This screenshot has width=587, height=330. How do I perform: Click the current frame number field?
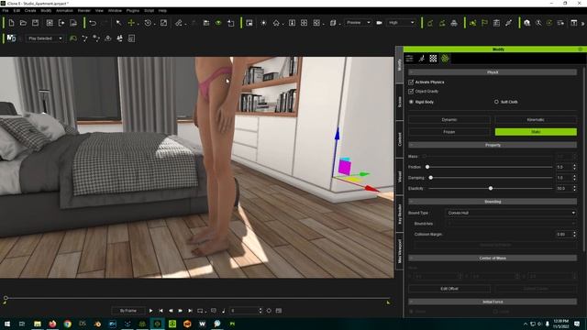(244, 311)
